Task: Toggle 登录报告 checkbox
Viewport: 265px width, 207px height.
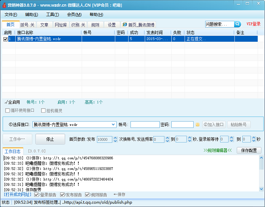Action: click(x=36, y=195)
